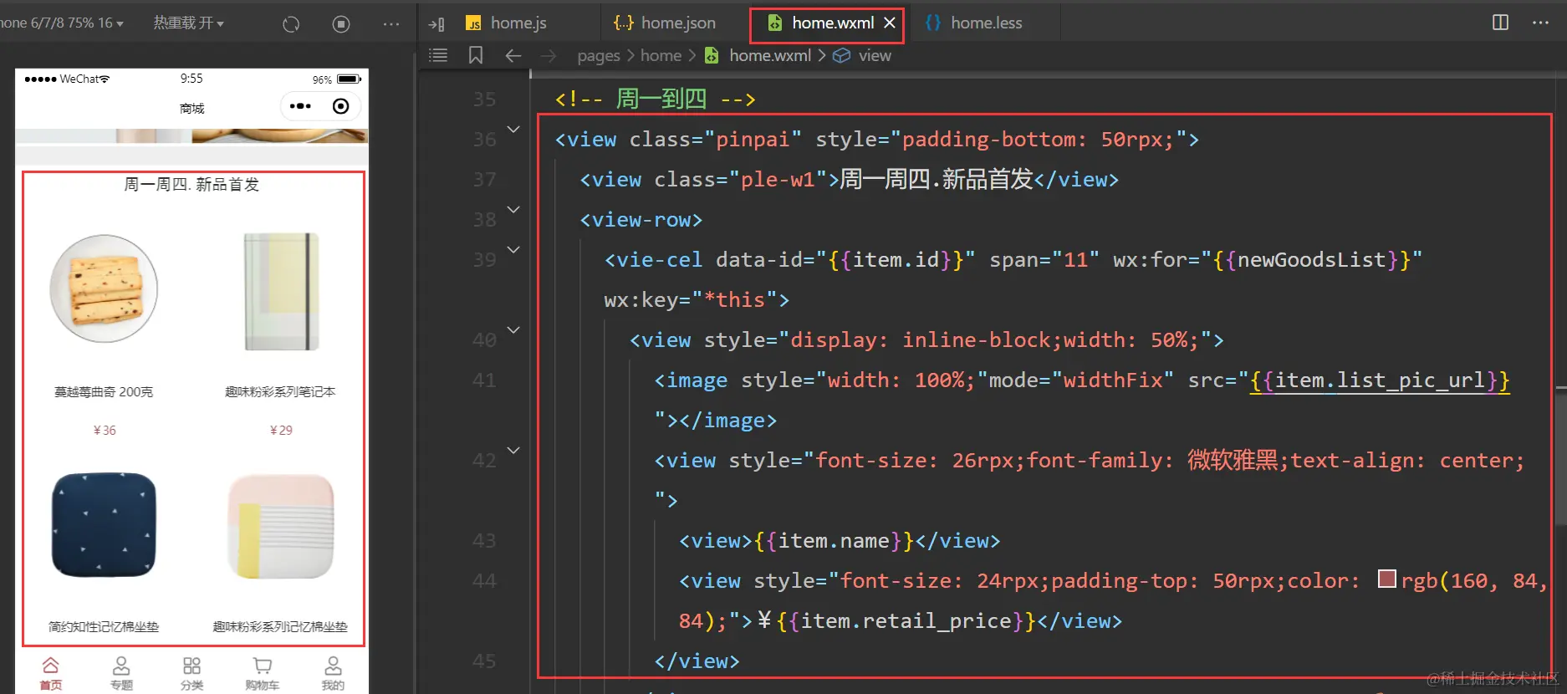The image size is (1567, 694).
Task: Click the home breadcrumb folder
Action: [x=661, y=55]
